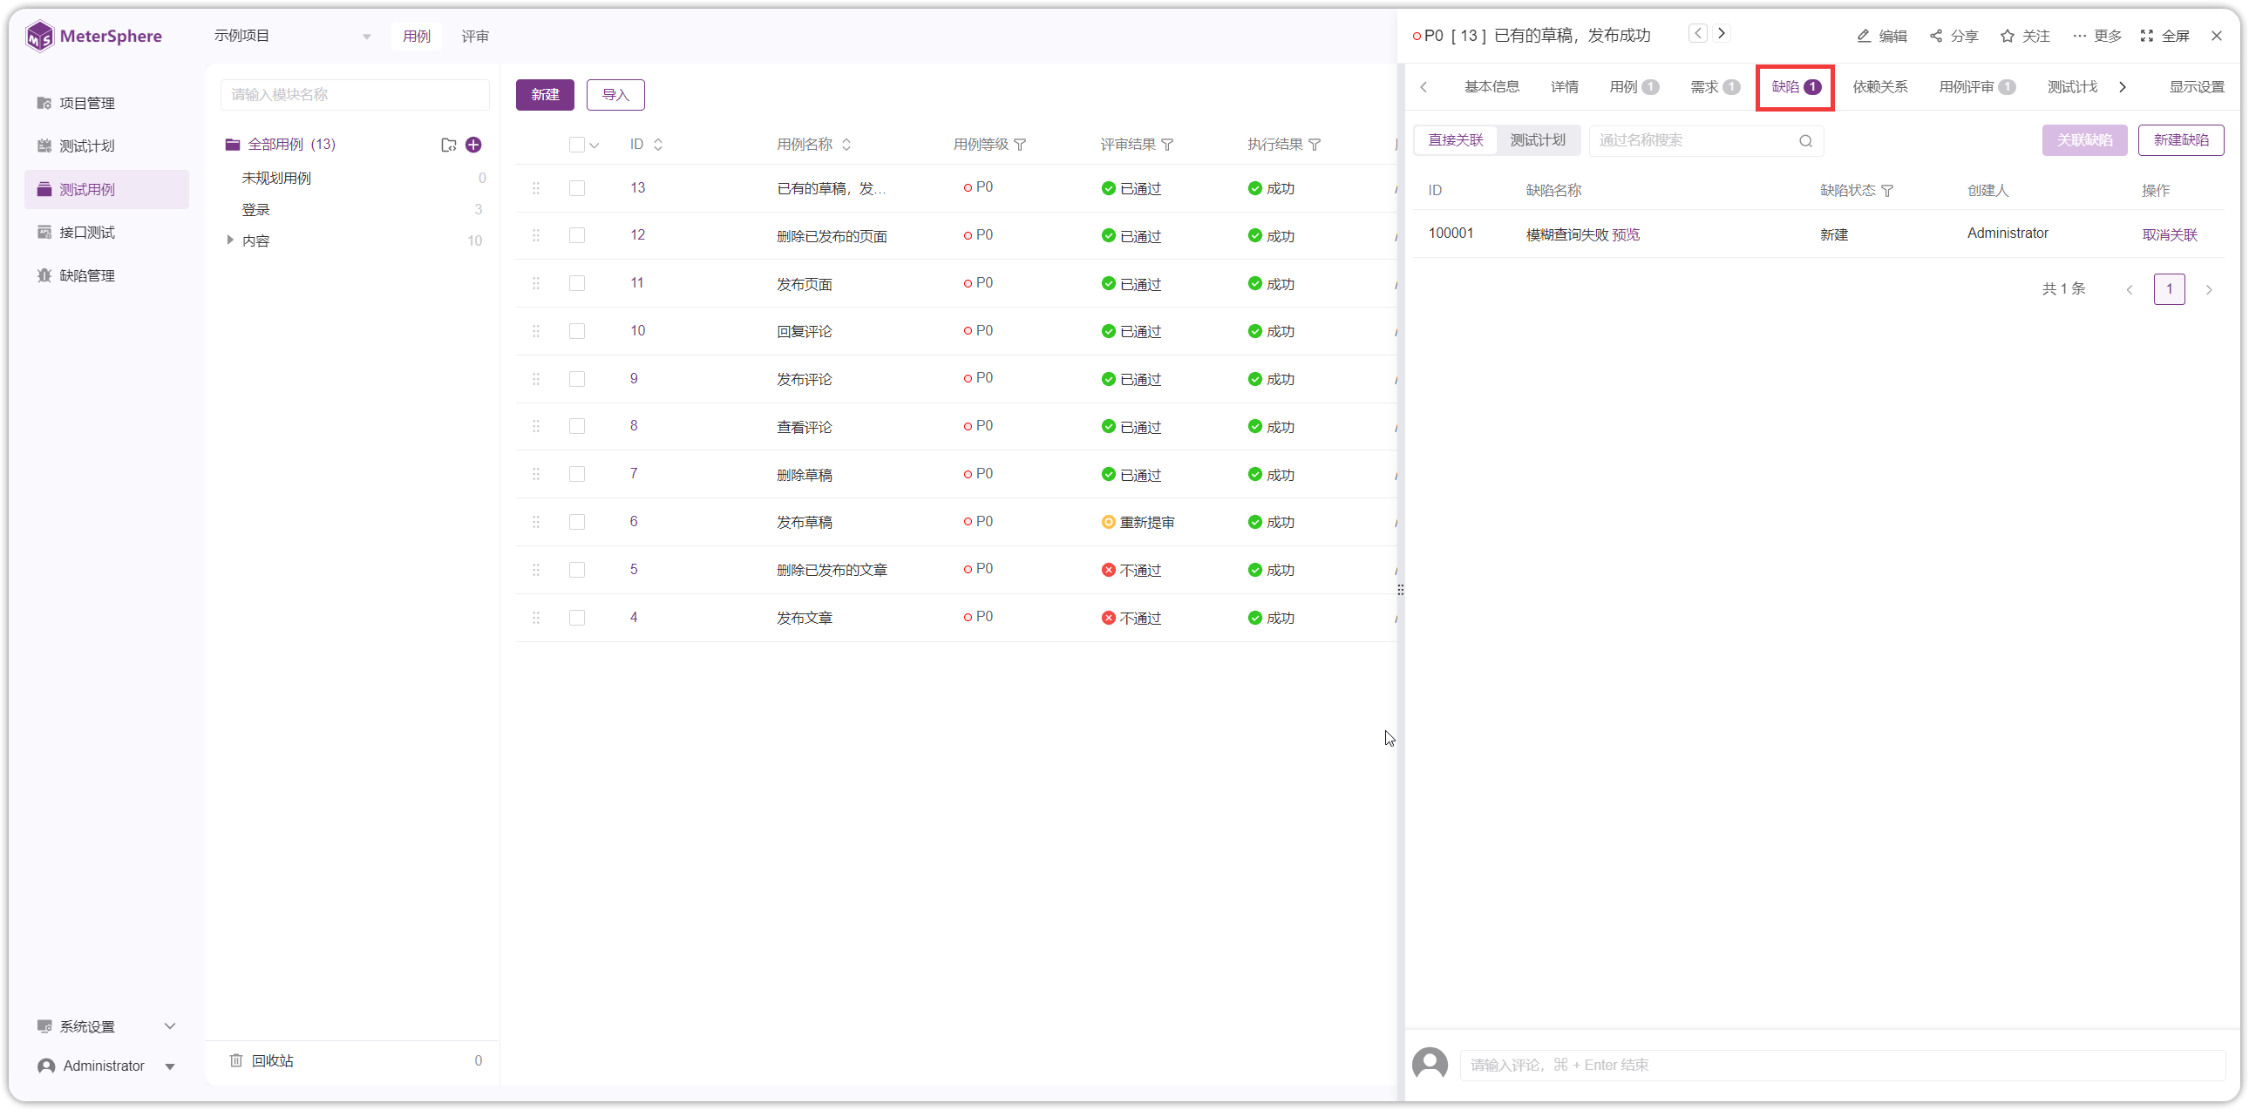The height and width of the screenshot is (1110, 2249).
Task: Filter 用例等级 column
Action: [1020, 145]
